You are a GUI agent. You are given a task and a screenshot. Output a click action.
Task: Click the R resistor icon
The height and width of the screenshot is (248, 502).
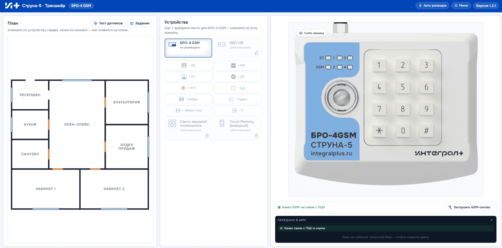235,110
